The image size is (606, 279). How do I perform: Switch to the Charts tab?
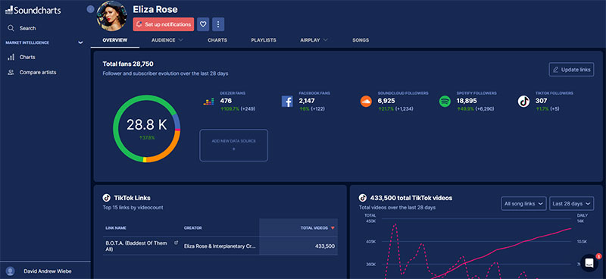pos(217,40)
